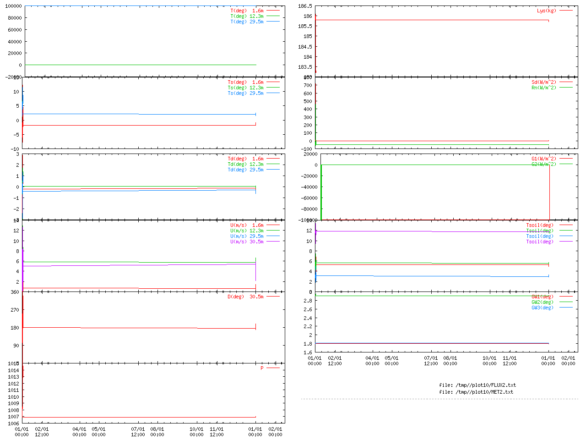Select the 'D(deg) 30.5m' legend entry

click(245, 297)
